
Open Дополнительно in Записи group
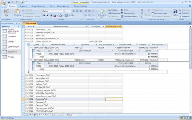(129, 16)
